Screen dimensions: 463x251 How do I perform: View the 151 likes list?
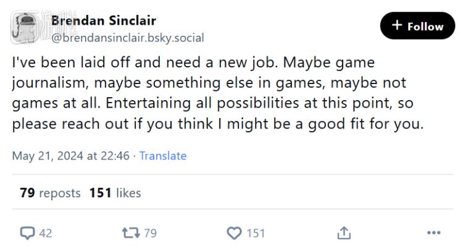pyautogui.click(x=115, y=193)
